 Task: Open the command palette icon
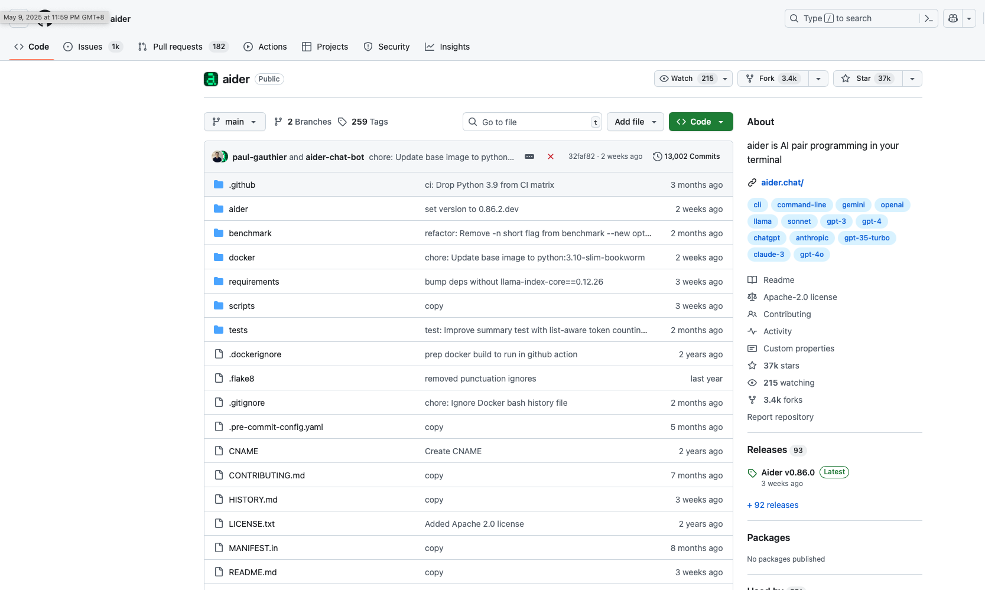(928, 18)
